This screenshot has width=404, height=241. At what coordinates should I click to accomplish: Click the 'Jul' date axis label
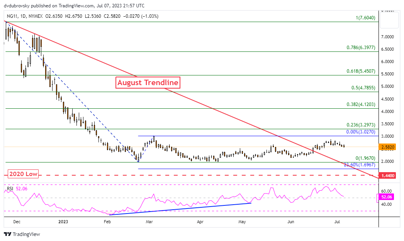pos(337,222)
